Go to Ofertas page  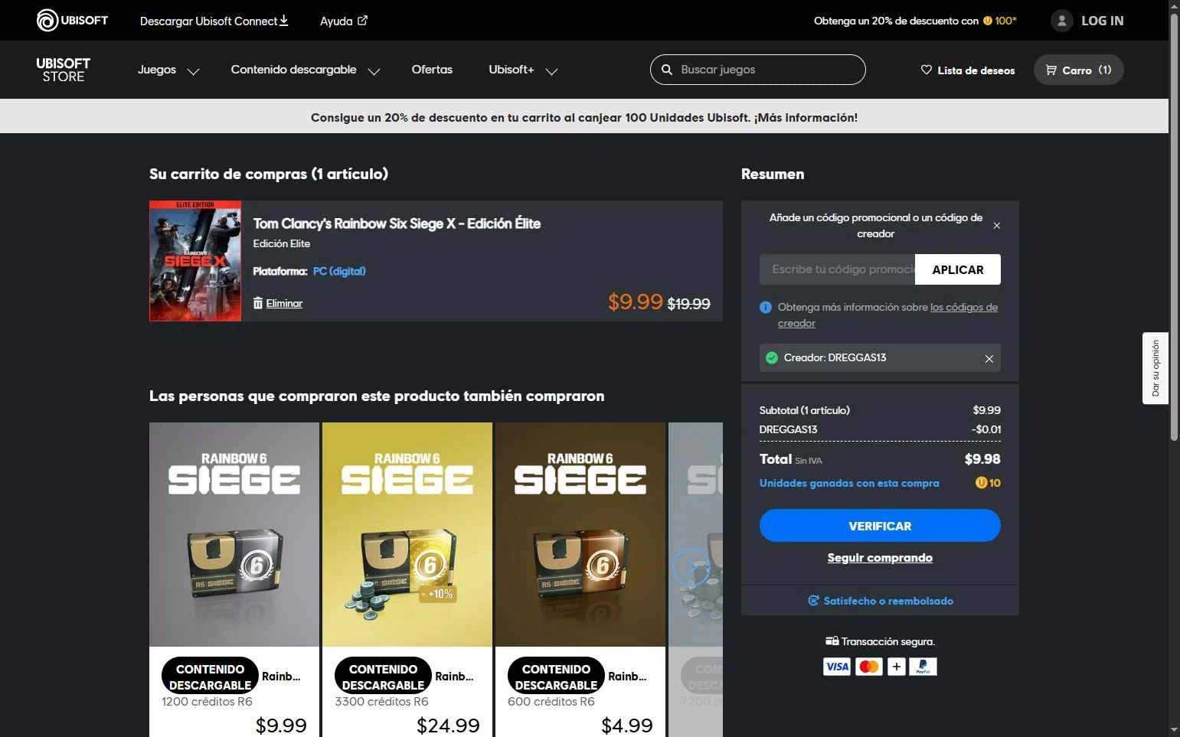(x=432, y=70)
